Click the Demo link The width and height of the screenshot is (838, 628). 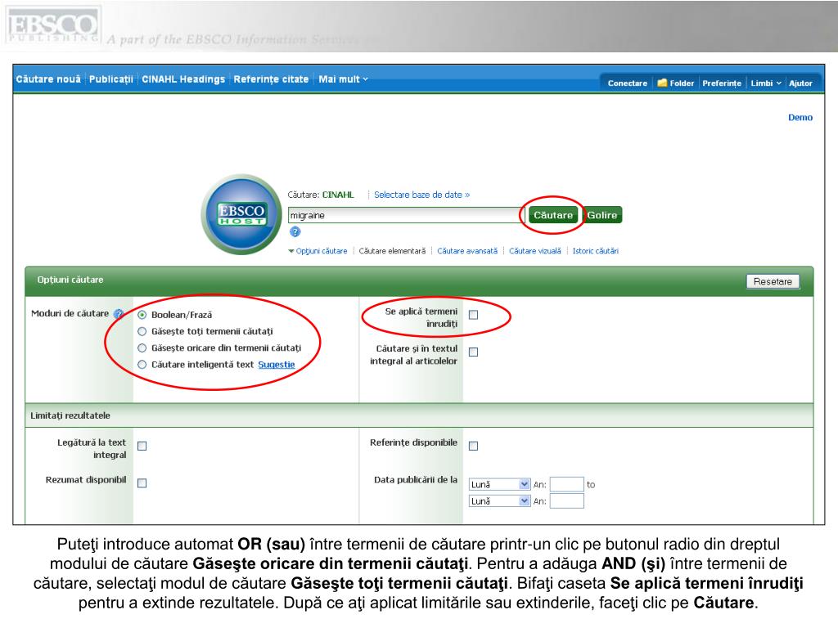(800, 118)
